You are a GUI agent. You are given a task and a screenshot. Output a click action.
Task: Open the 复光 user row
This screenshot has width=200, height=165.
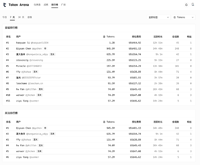pos(28,78)
